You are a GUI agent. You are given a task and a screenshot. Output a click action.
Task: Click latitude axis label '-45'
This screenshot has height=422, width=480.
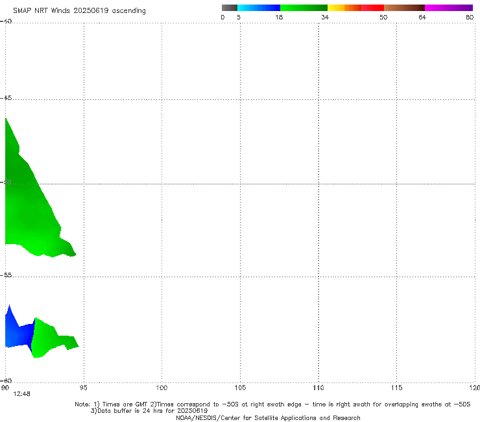click(6, 98)
